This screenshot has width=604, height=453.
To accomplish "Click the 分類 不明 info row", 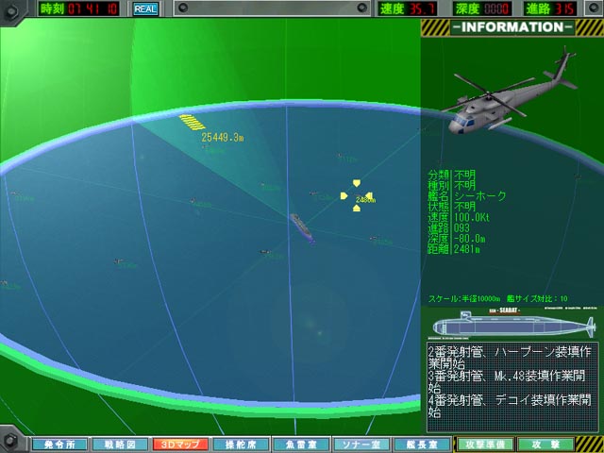I will point(451,176).
